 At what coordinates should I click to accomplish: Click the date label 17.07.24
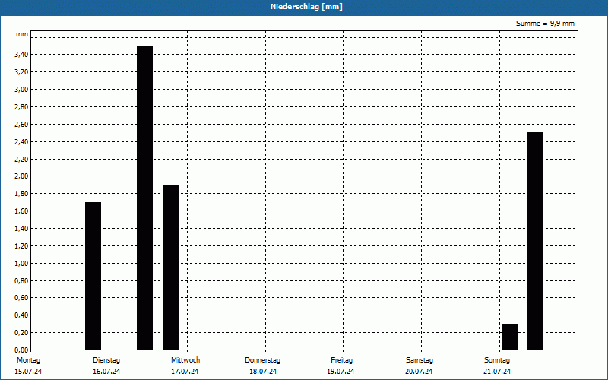[x=185, y=372]
